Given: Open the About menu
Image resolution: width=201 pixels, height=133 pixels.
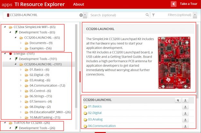Looking at the screenshot, I should [x=78, y=5].
